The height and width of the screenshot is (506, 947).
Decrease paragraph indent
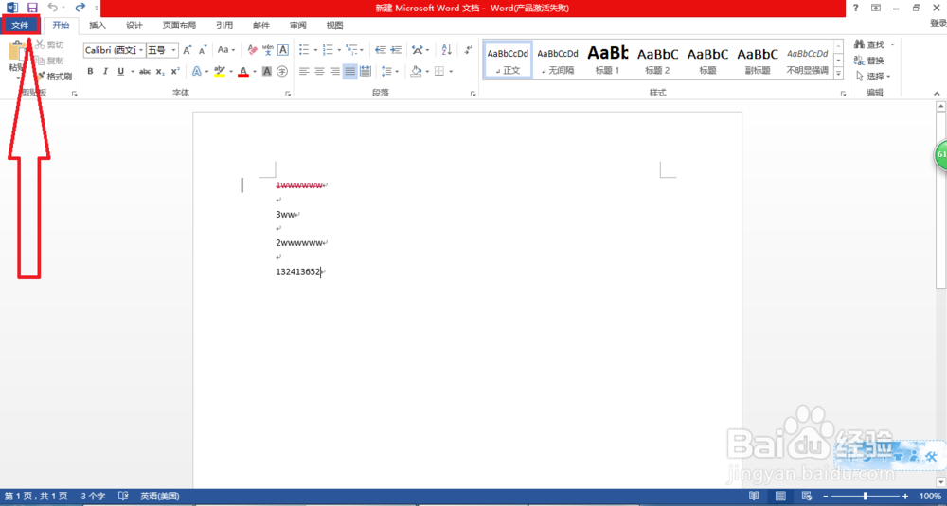tap(381, 50)
